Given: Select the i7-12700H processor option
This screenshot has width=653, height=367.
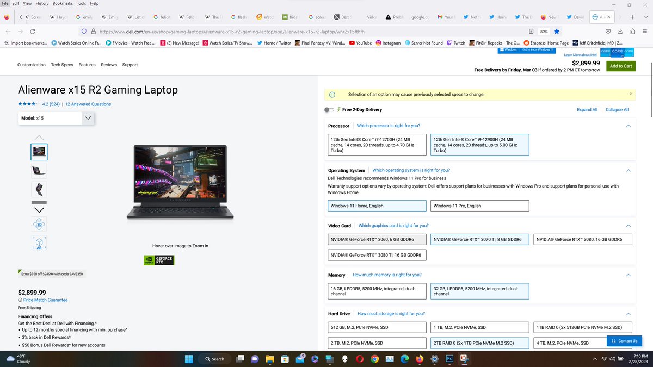Looking at the screenshot, I should [377, 145].
